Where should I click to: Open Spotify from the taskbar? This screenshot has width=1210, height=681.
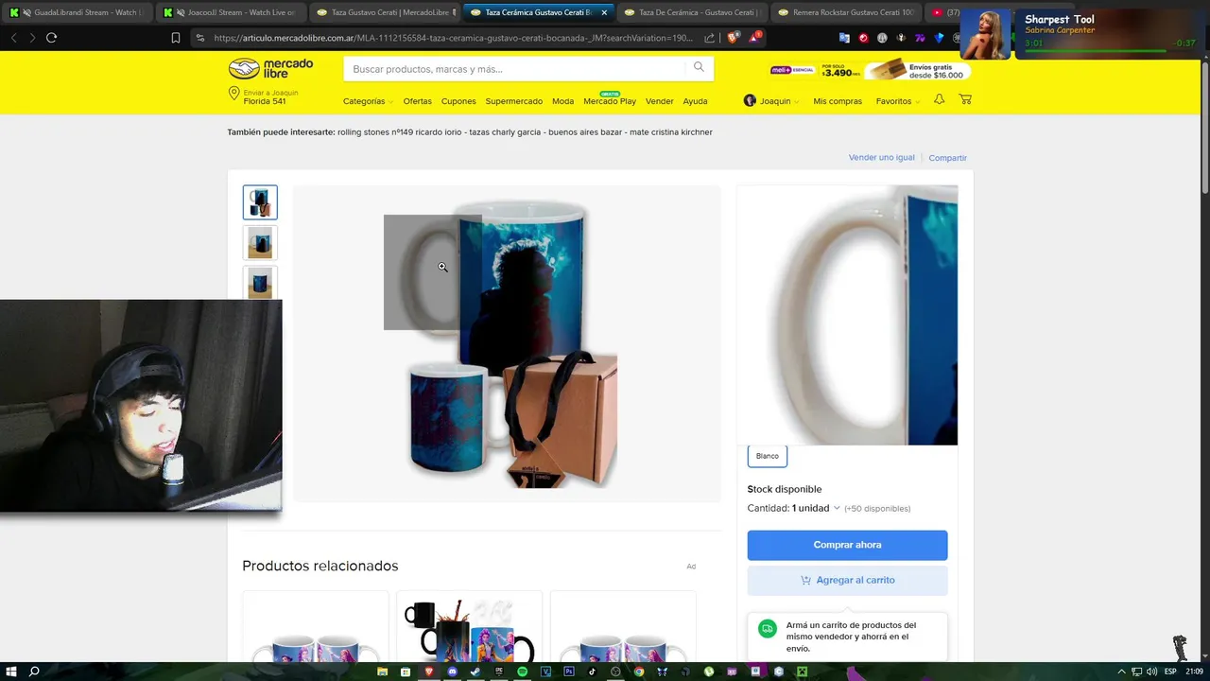(522, 672)
